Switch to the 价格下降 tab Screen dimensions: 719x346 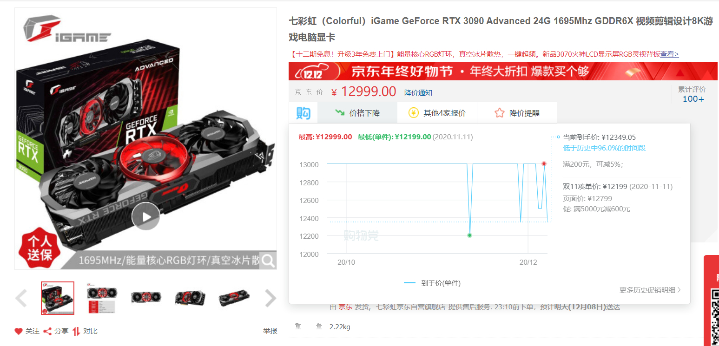pos(358,113)
